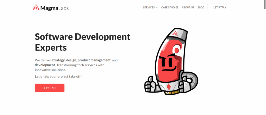
Task: Click the page vertical scrollbar thumb
Action: [264, 5]
